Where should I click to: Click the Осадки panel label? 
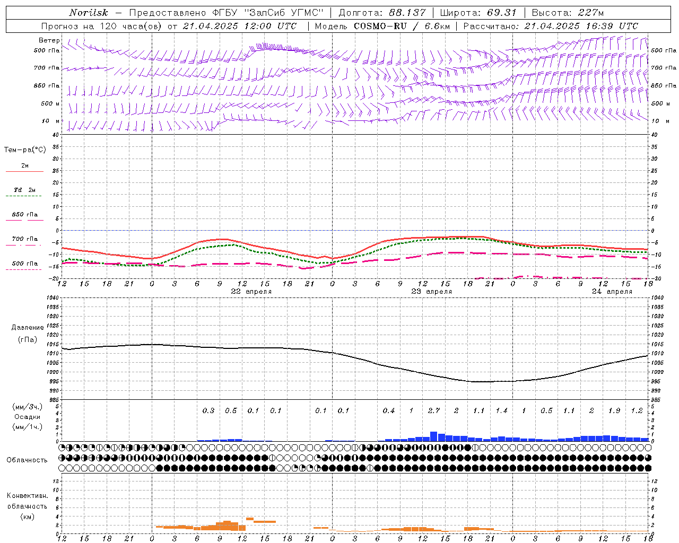point(28,417)
